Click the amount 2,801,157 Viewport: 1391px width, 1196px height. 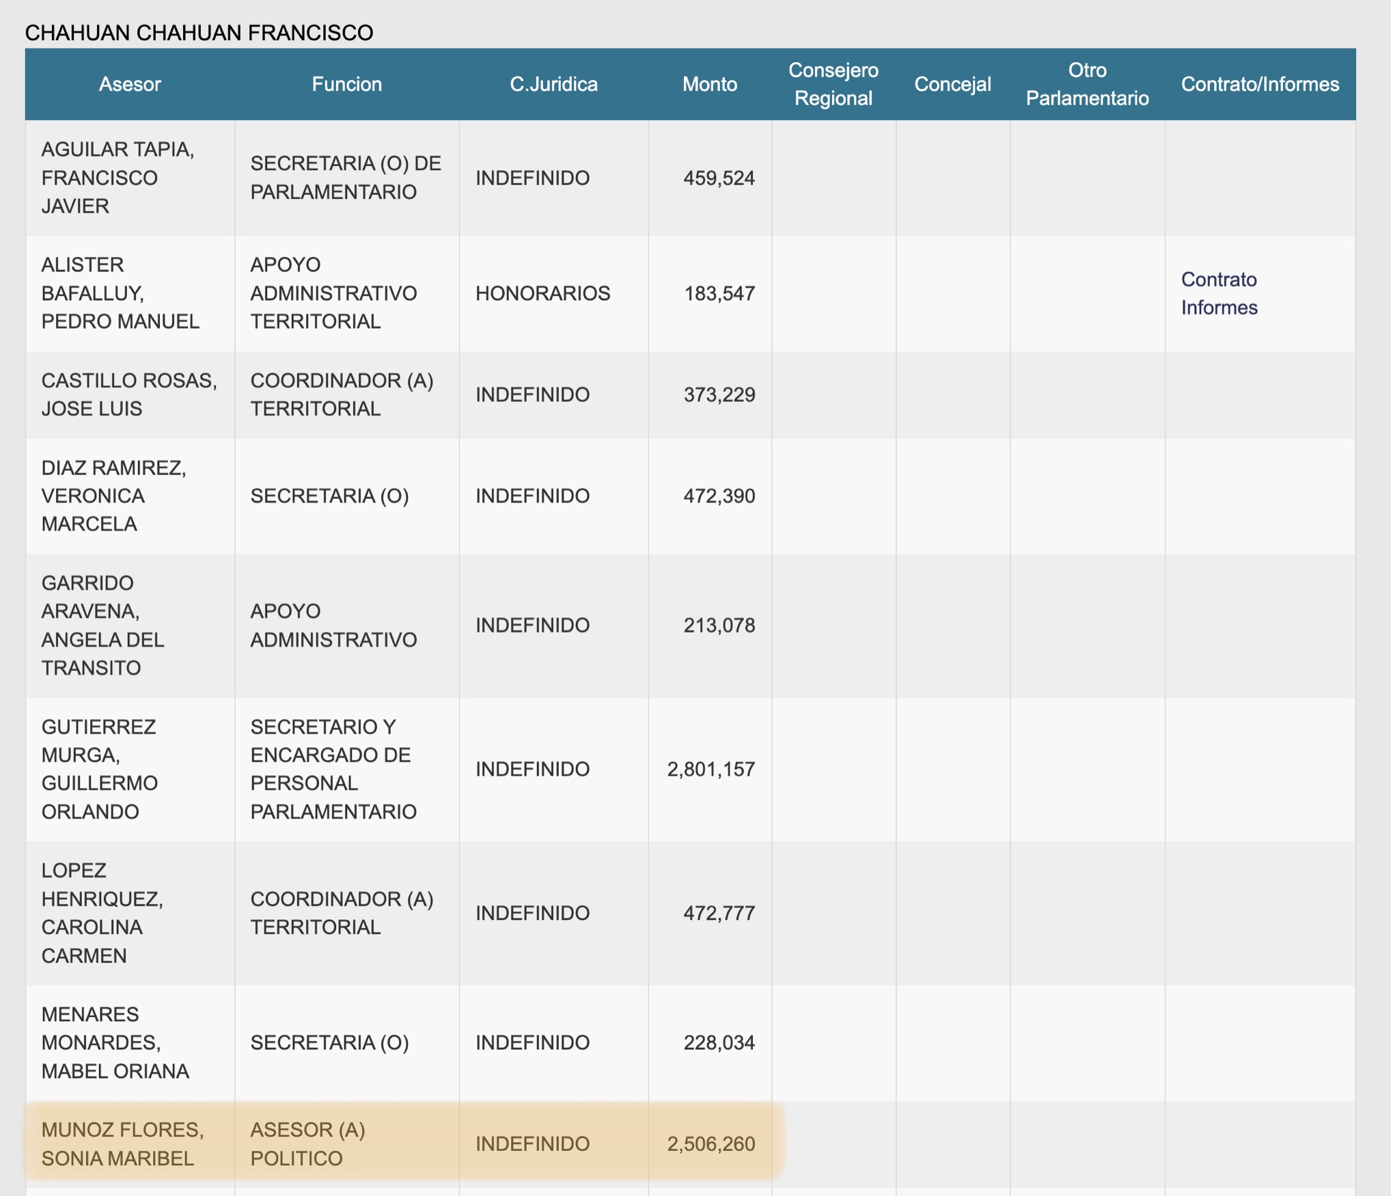pyautogui.click(x=711, y=769)
